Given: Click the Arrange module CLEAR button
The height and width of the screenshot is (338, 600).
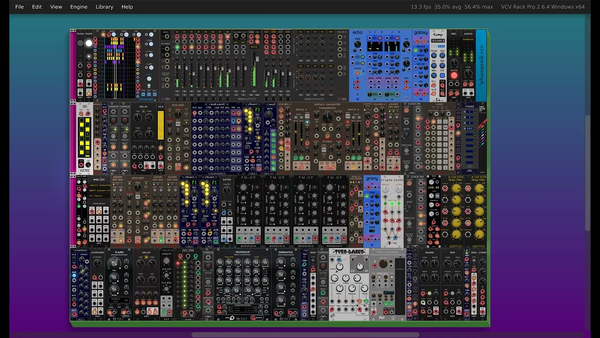Looking at the screenshot, I should point(151,44).
